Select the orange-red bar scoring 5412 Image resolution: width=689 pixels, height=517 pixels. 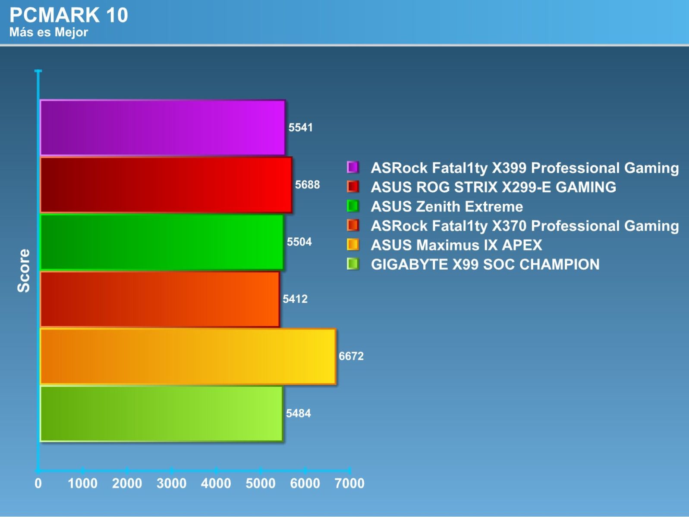point(160,299)
